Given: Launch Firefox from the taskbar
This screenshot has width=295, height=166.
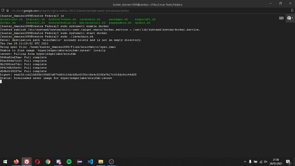Looking at the screenshot, I should click(x=16, y=162).
